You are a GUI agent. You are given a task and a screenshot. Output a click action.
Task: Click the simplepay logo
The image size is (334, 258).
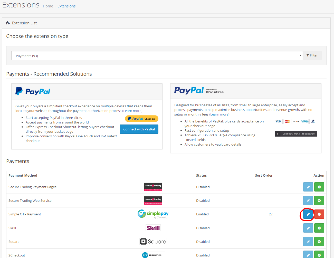(x=153, y=214)
